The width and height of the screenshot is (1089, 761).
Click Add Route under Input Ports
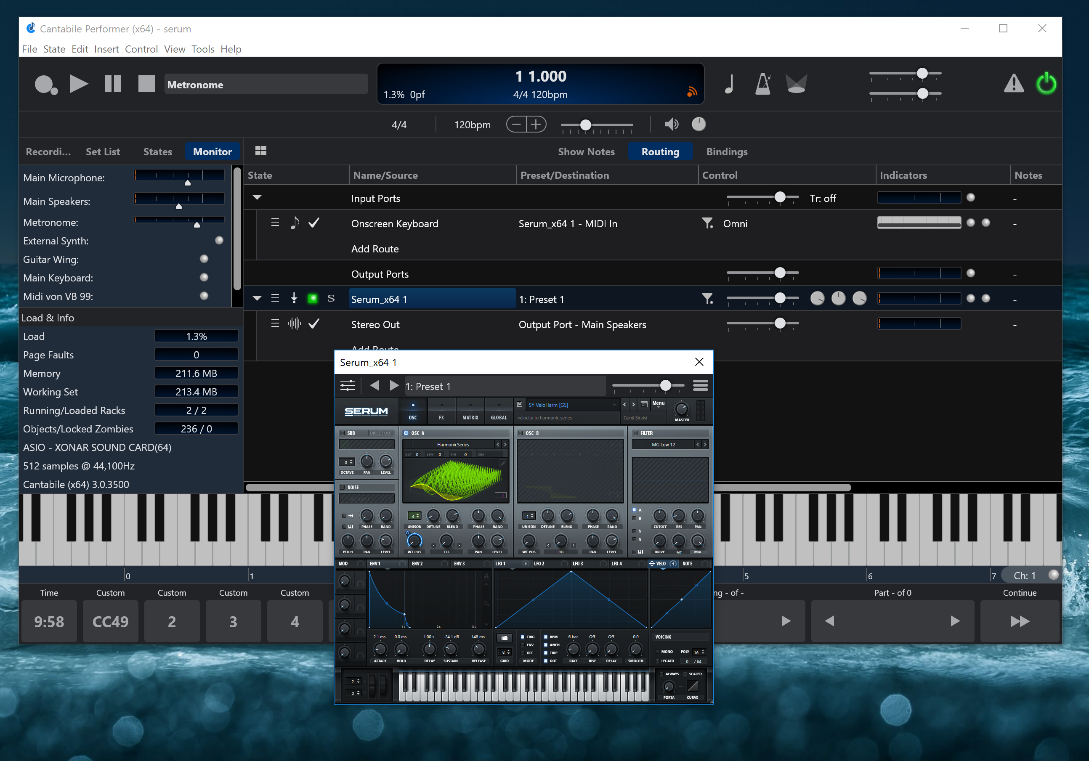tap(375, 249)
